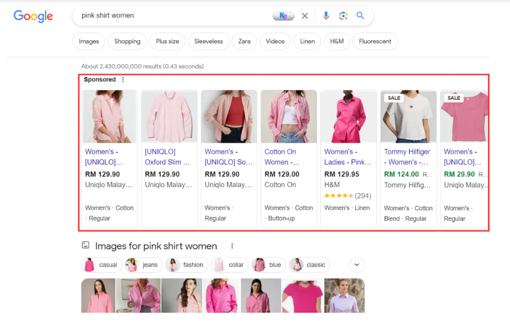510x321 pixels.
Task: Expand more image filter chips chevron
Action: [357, 265]
